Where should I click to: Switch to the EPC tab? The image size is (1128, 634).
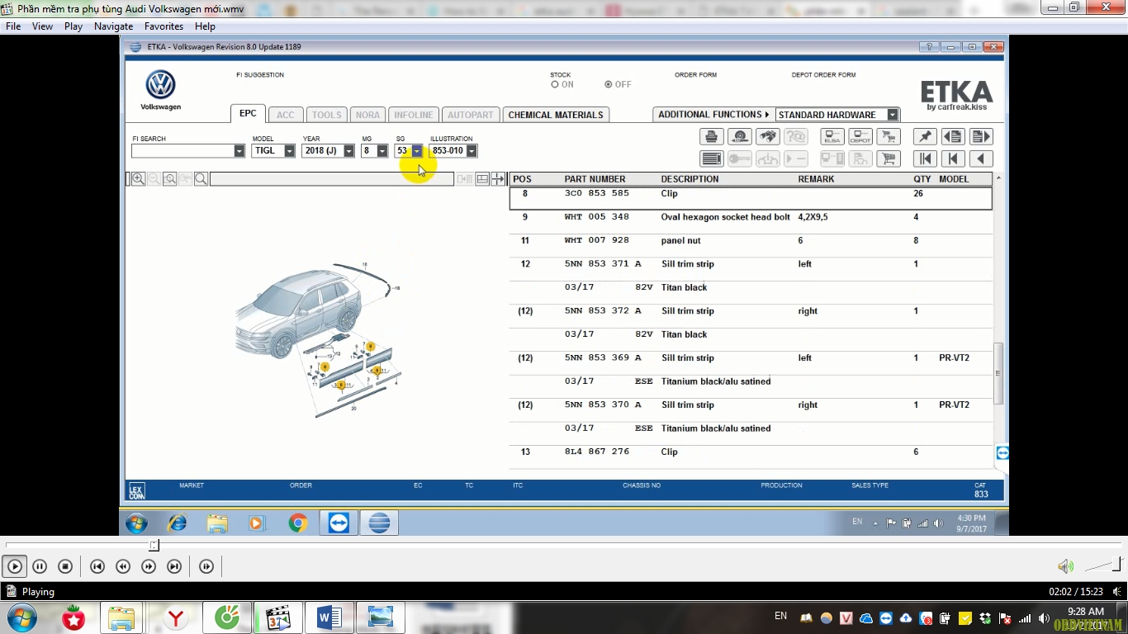[248, 114]
